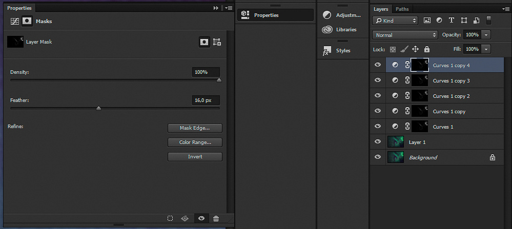Lock layer position icon

[415, 49]
